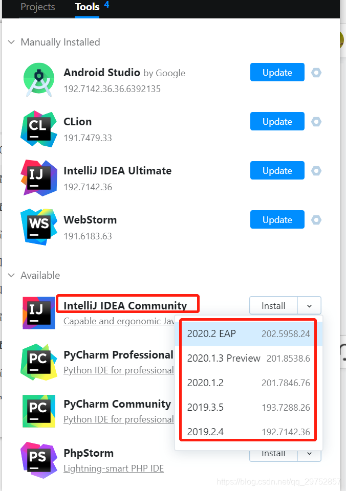Click the PyCharm Professional icon

tap(39, 362)
